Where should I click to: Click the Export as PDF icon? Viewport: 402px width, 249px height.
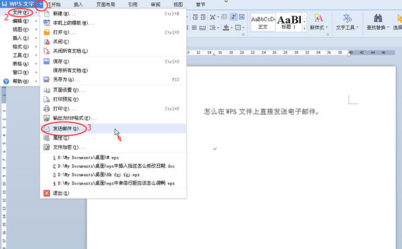click(x=47, y=118)
